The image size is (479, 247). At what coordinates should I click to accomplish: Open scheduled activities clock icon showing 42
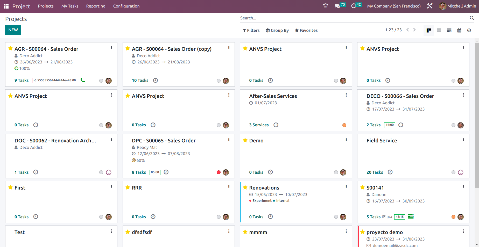click(x=354, y=6)
